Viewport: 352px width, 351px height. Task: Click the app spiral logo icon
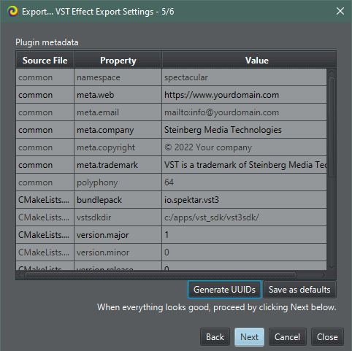(x=12, y=11)
